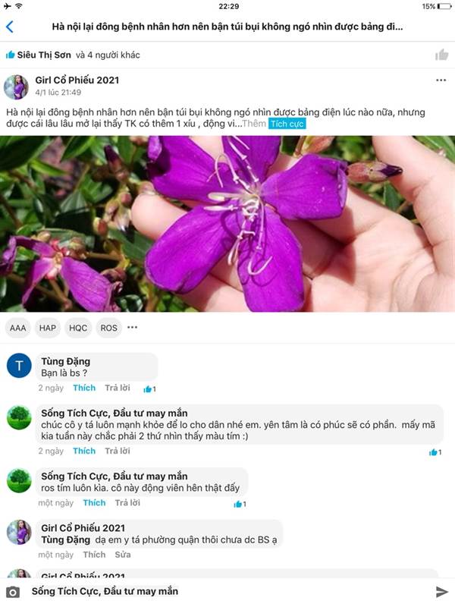This screenshot has height=607, width=455.
Task: Edit own comment with Sửa
Action: (123, 555)
